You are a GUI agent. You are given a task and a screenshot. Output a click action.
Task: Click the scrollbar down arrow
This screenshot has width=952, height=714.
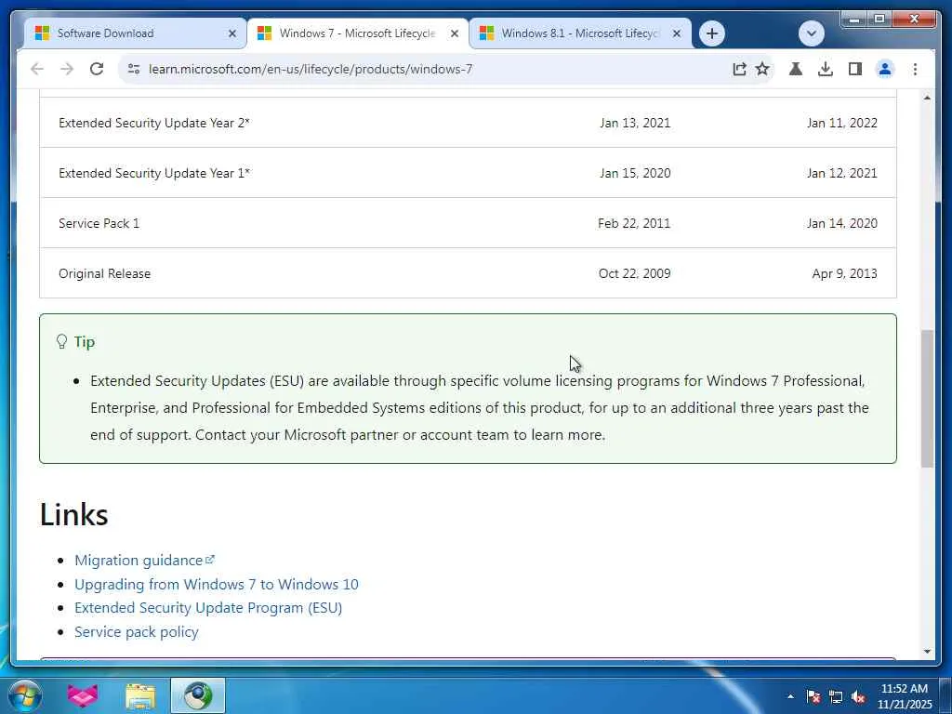point(927,652)
